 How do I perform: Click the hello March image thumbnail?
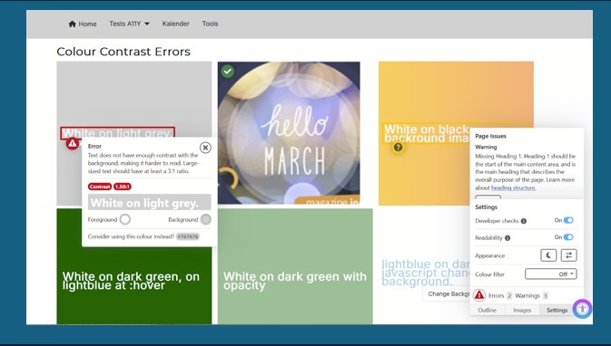[x=289, y=133]
